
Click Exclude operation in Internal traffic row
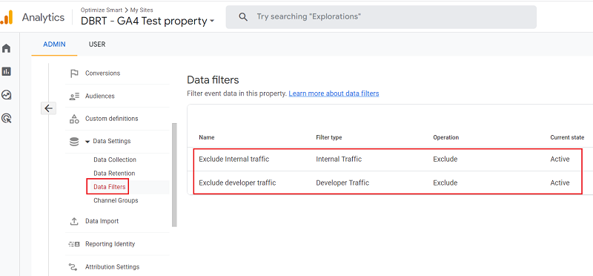(x=445, y=160)
